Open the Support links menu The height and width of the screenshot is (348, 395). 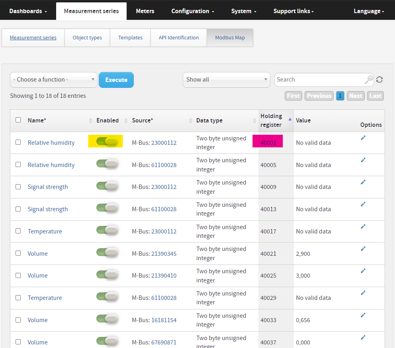click(293, 11)
